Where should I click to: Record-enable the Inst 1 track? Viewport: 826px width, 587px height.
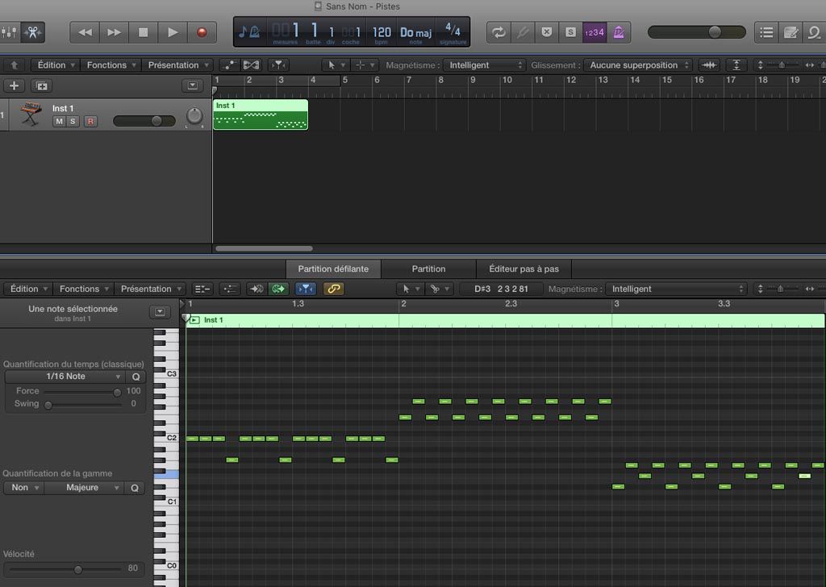point(90,121)
